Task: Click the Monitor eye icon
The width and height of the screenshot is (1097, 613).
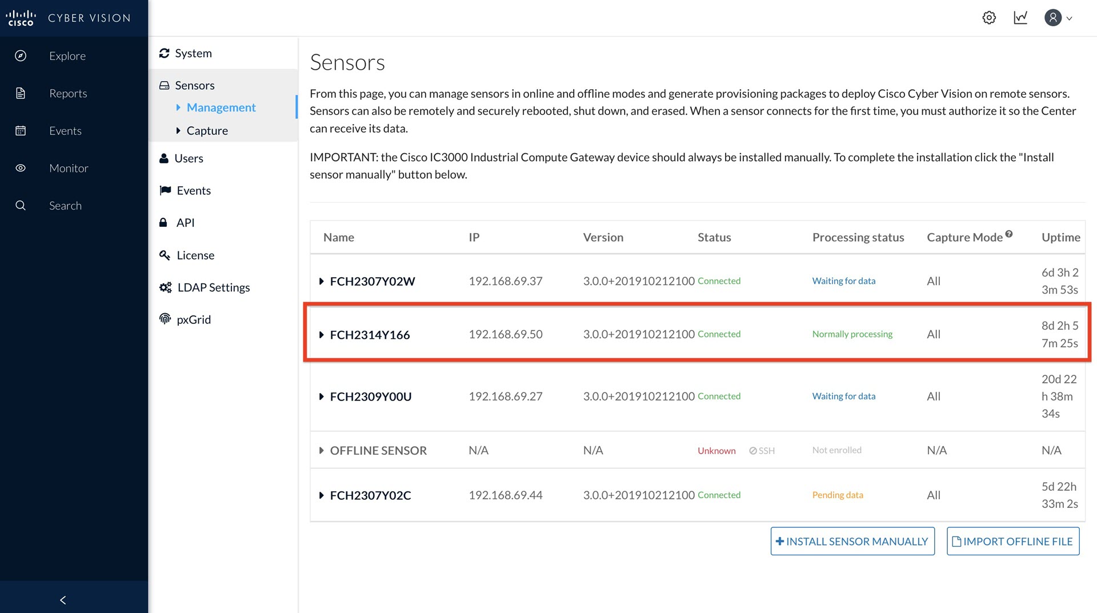Action: pyautogui.click(x=21, y=168)
